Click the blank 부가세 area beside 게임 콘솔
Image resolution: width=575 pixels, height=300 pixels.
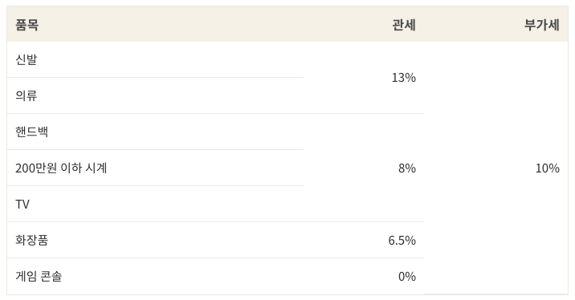click(x=495, y=276)
